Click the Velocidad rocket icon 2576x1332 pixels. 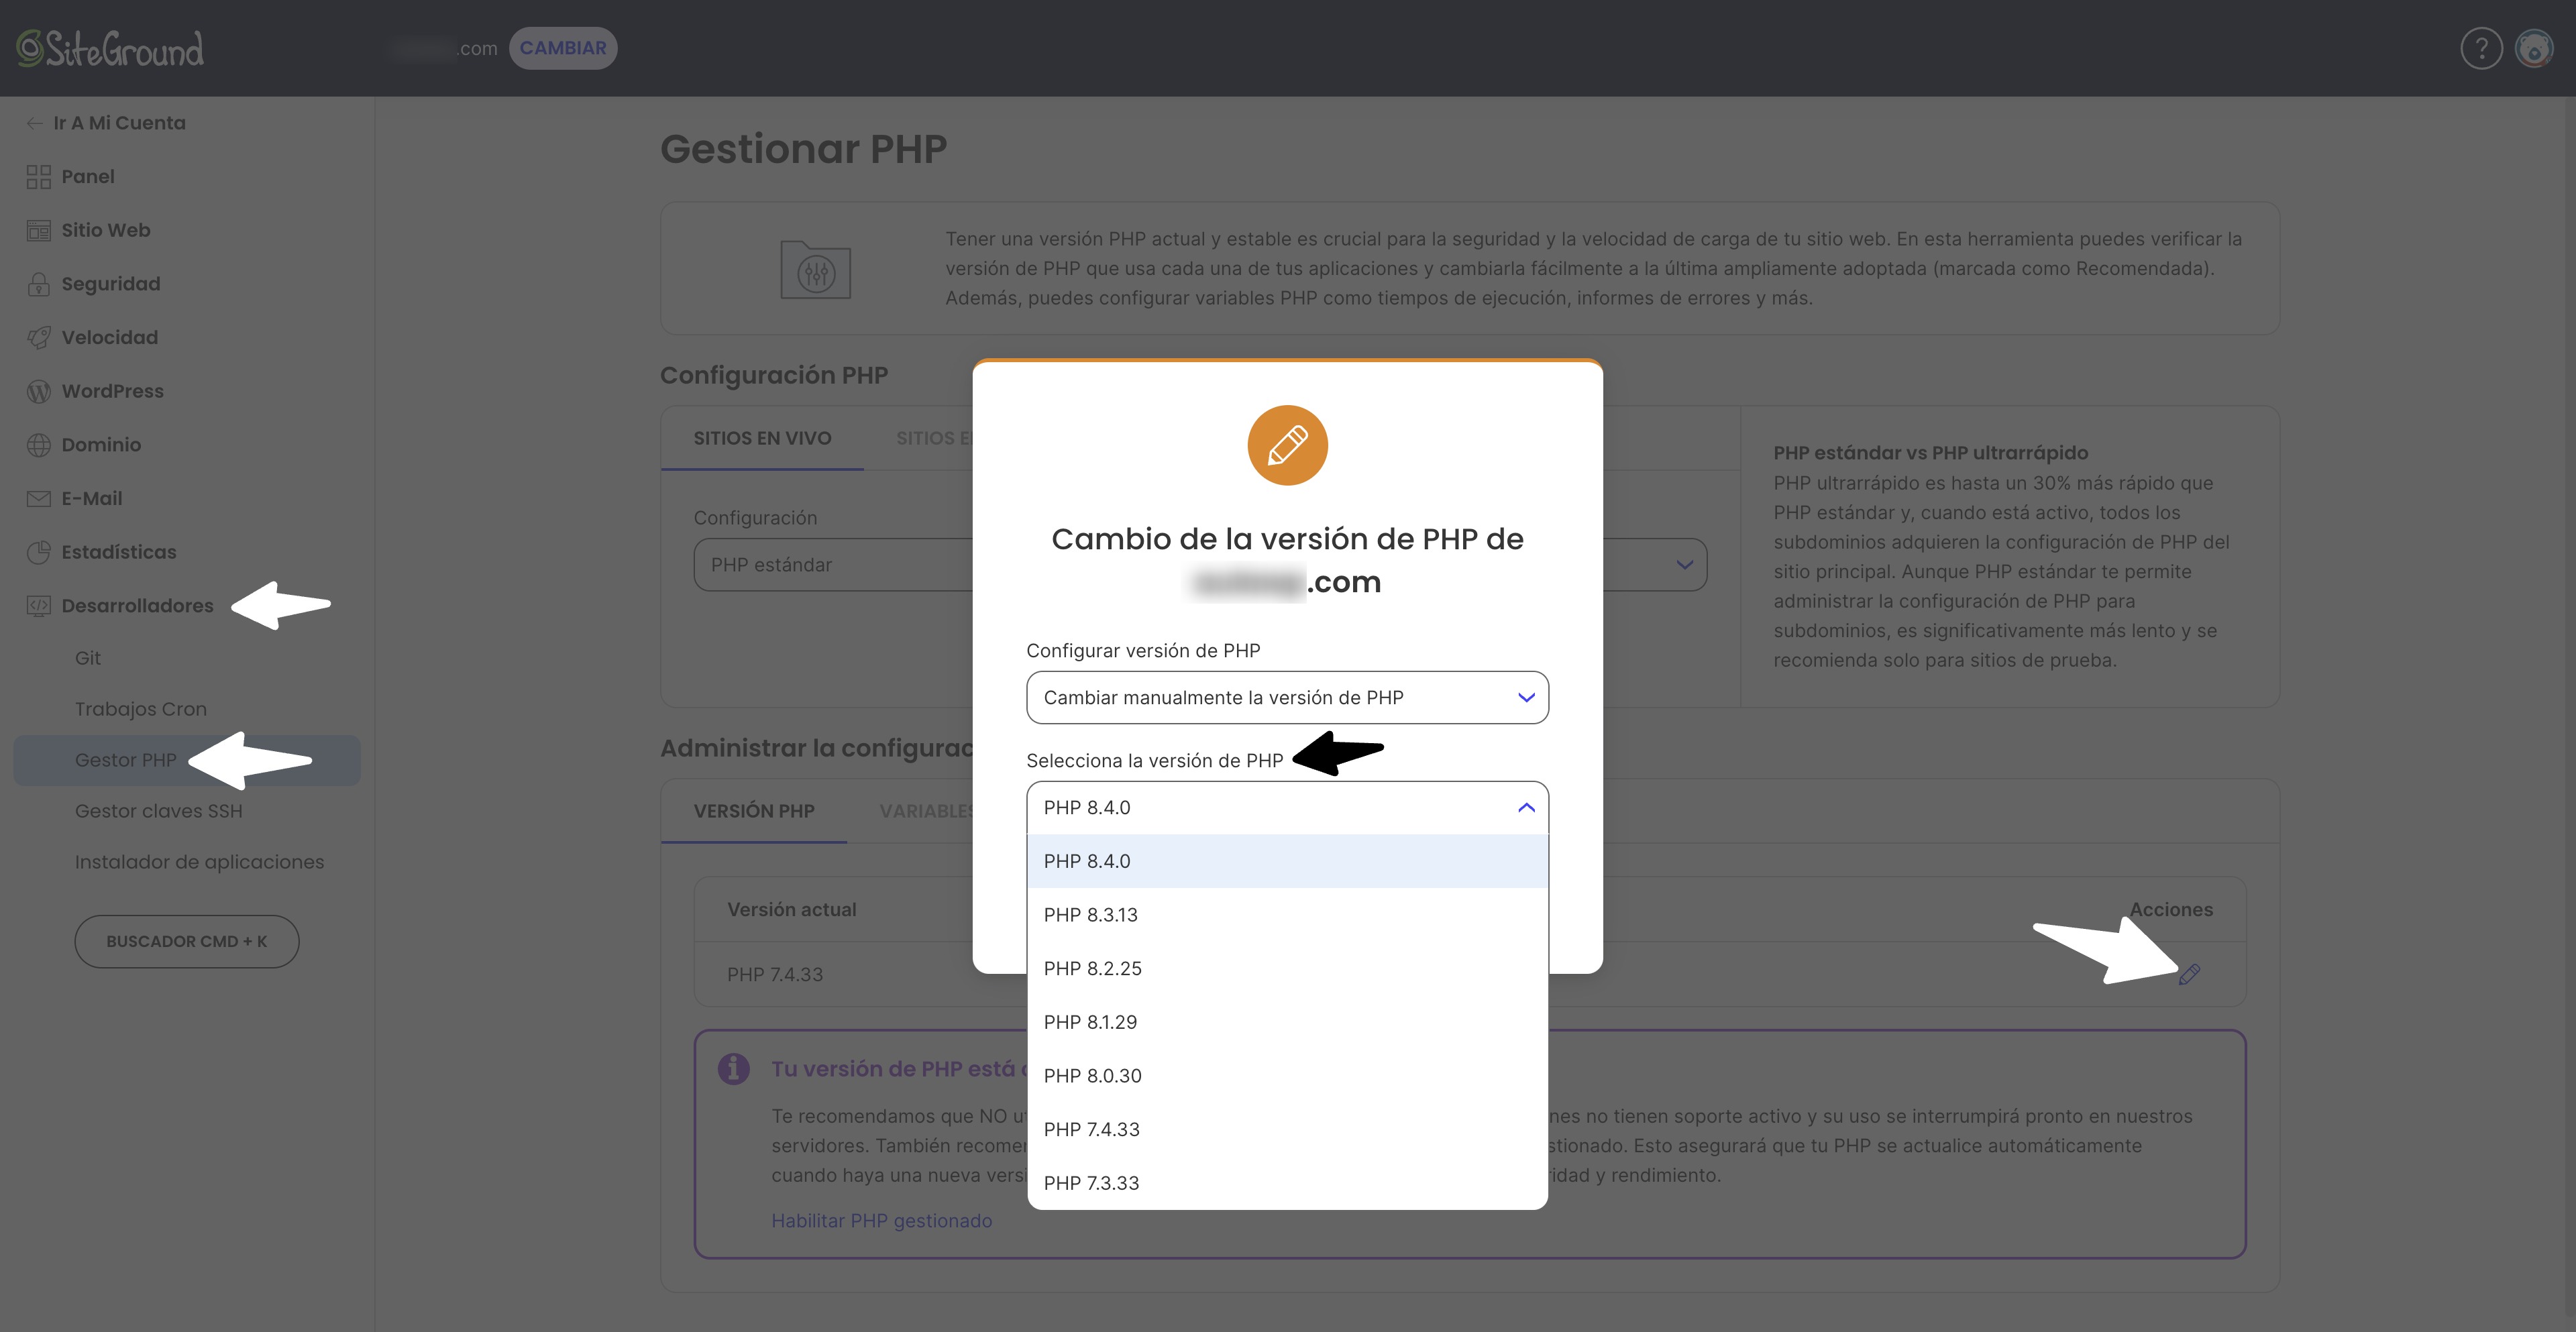[38, 338]
